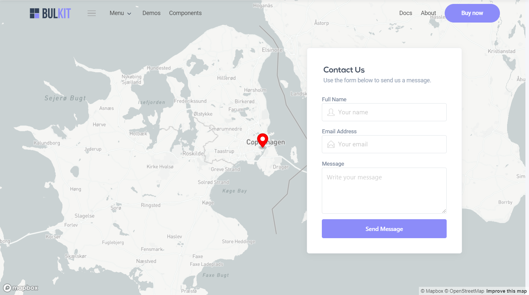Screen dimensions: 529x295
Task: Go to the Docs page
Action: click(x=405, y=13)
